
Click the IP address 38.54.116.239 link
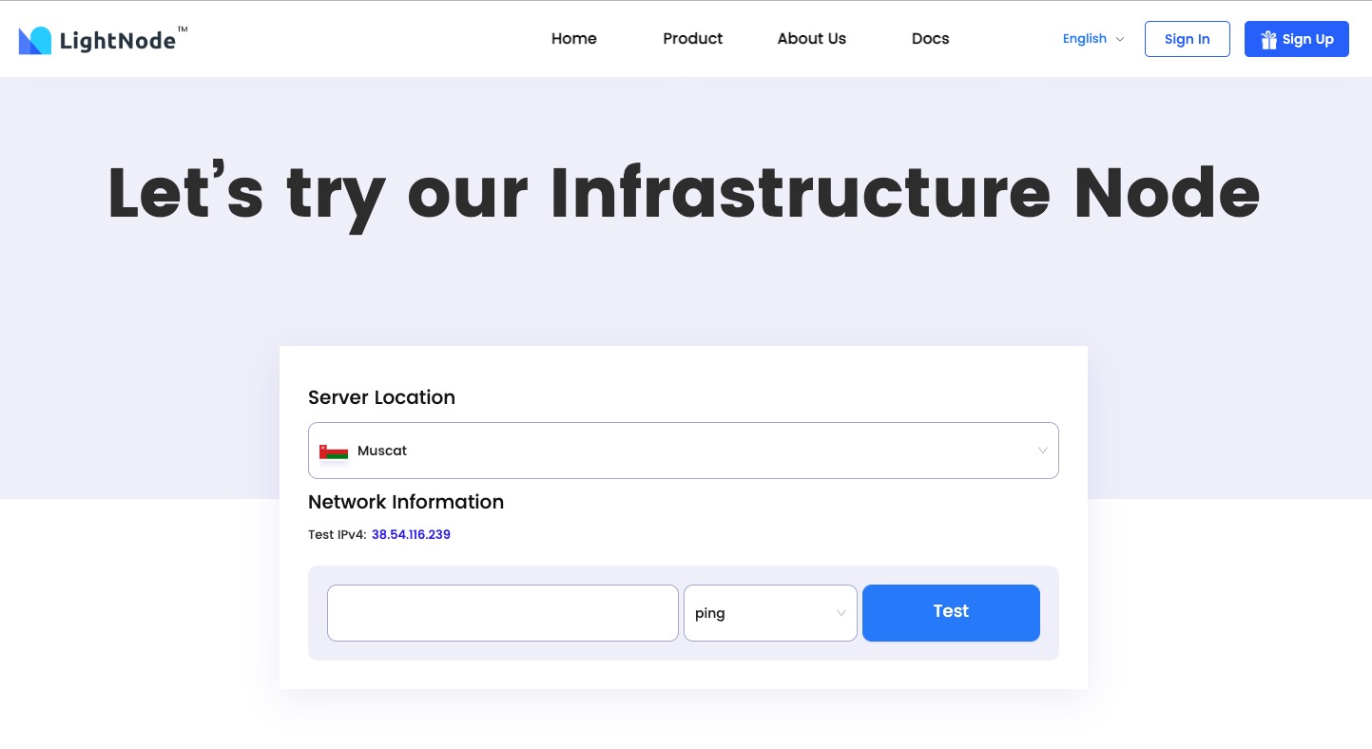(411, 534)
